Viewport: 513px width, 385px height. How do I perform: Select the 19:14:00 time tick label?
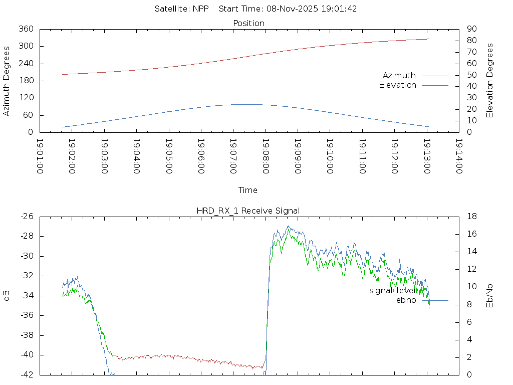pyautogui.click(x=458, y=156)
